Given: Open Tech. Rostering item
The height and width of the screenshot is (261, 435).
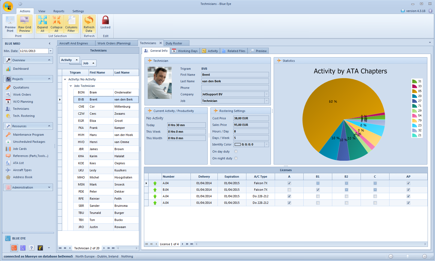Looking at the screenshot, I should 24,116.
